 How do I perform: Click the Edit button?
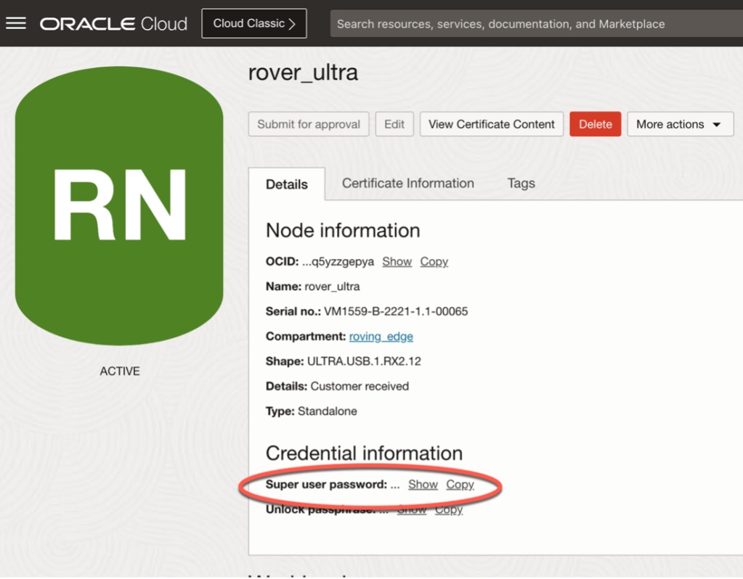[x=394, y=124]
